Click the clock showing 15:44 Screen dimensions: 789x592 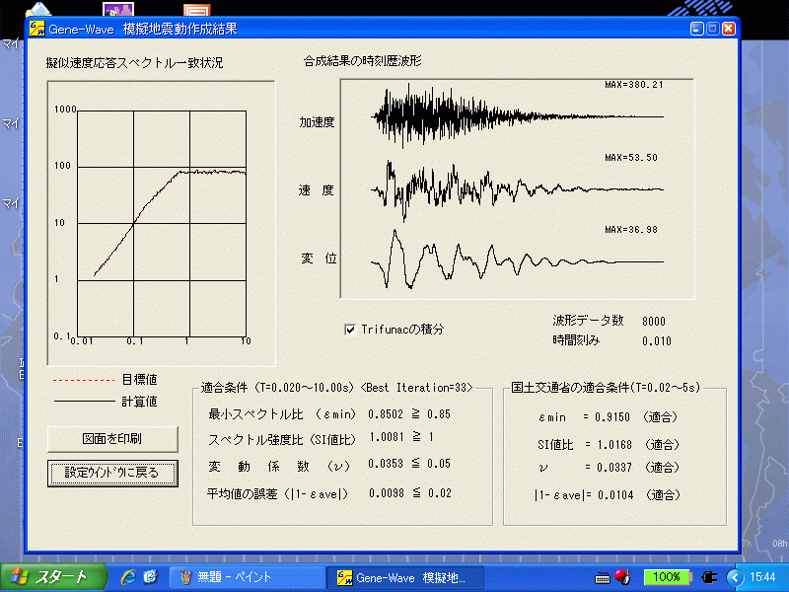(x=763, y=577)
